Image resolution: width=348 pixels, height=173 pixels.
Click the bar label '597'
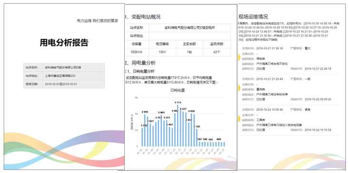pos(199,139)
